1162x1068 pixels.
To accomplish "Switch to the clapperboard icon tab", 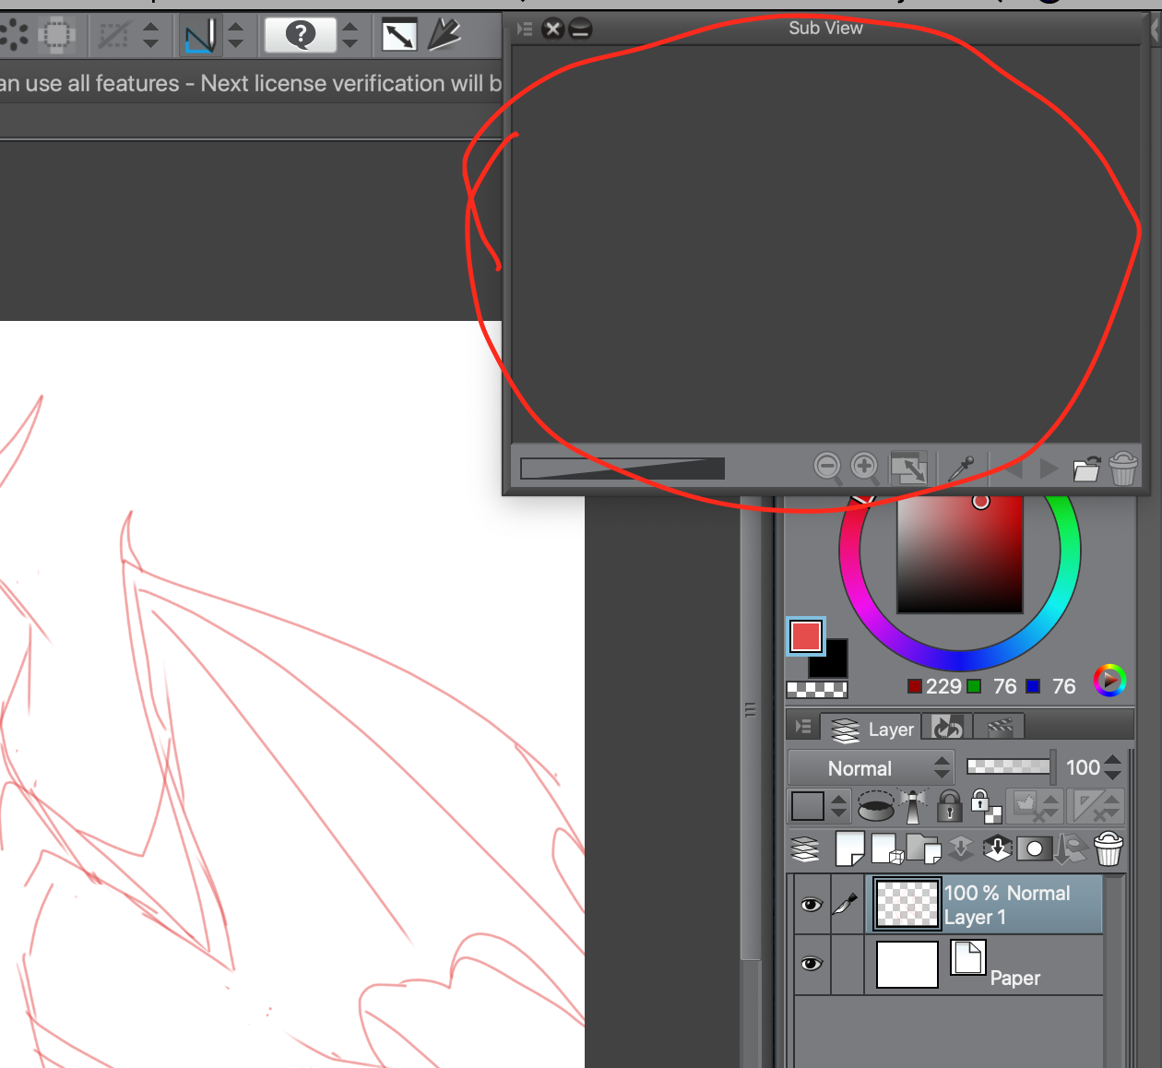I will pos(1000,728).
